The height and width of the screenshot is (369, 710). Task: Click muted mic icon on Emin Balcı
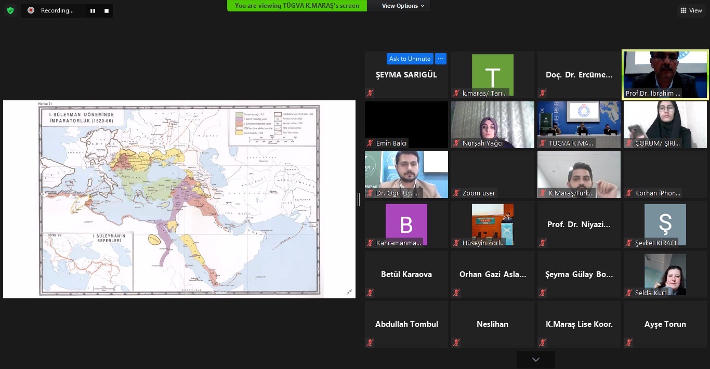point(370,143)
